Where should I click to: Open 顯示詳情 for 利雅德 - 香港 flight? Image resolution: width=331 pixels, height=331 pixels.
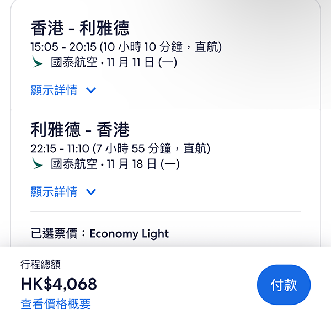point(54,192)
